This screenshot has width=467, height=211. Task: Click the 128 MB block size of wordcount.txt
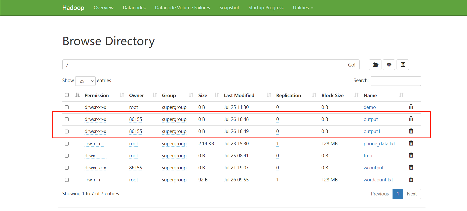point(329,180)
